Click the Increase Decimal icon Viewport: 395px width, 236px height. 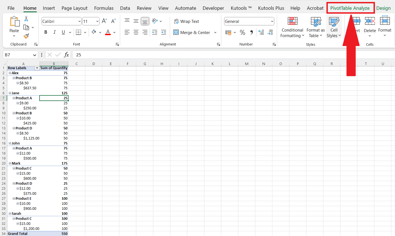tap(261, 32)
